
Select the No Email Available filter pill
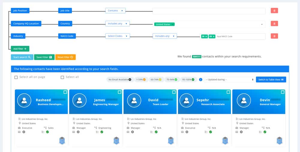tap(120, 80)
